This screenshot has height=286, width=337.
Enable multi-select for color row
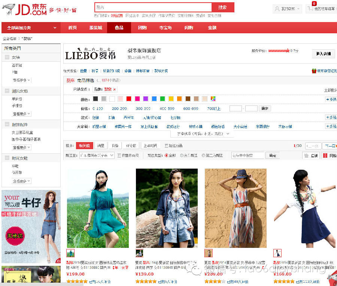tap(331, 99)
